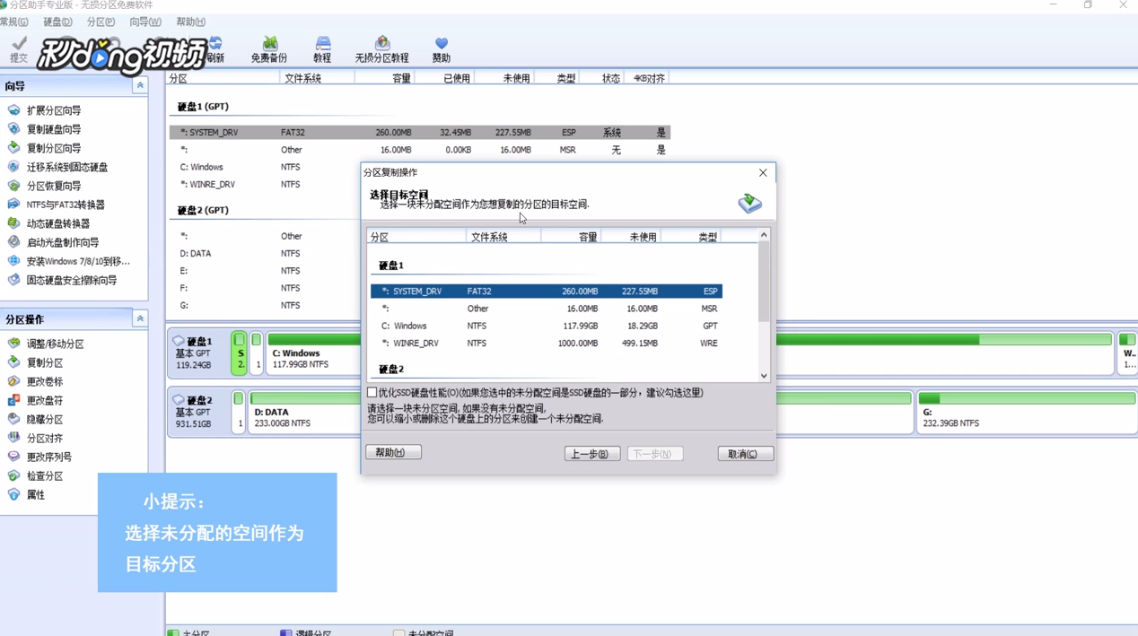Open the 无损分区教程 toolbar icon

tap(381, 49)
